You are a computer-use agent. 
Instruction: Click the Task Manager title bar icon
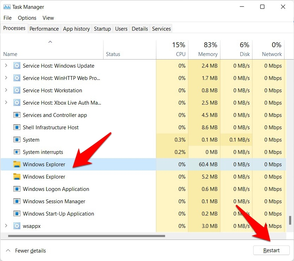pyautogui.click(x=7, y=7)
